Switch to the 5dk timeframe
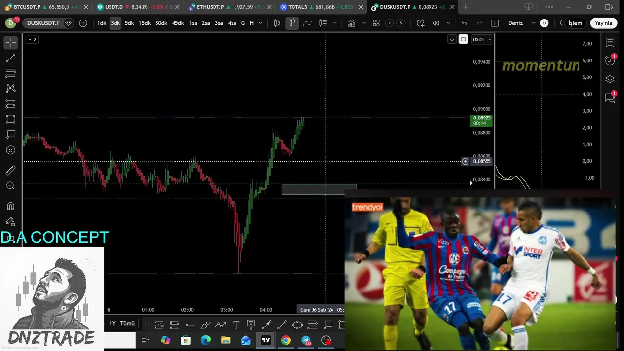Viewport: 624px width, 351px height. 129,23
